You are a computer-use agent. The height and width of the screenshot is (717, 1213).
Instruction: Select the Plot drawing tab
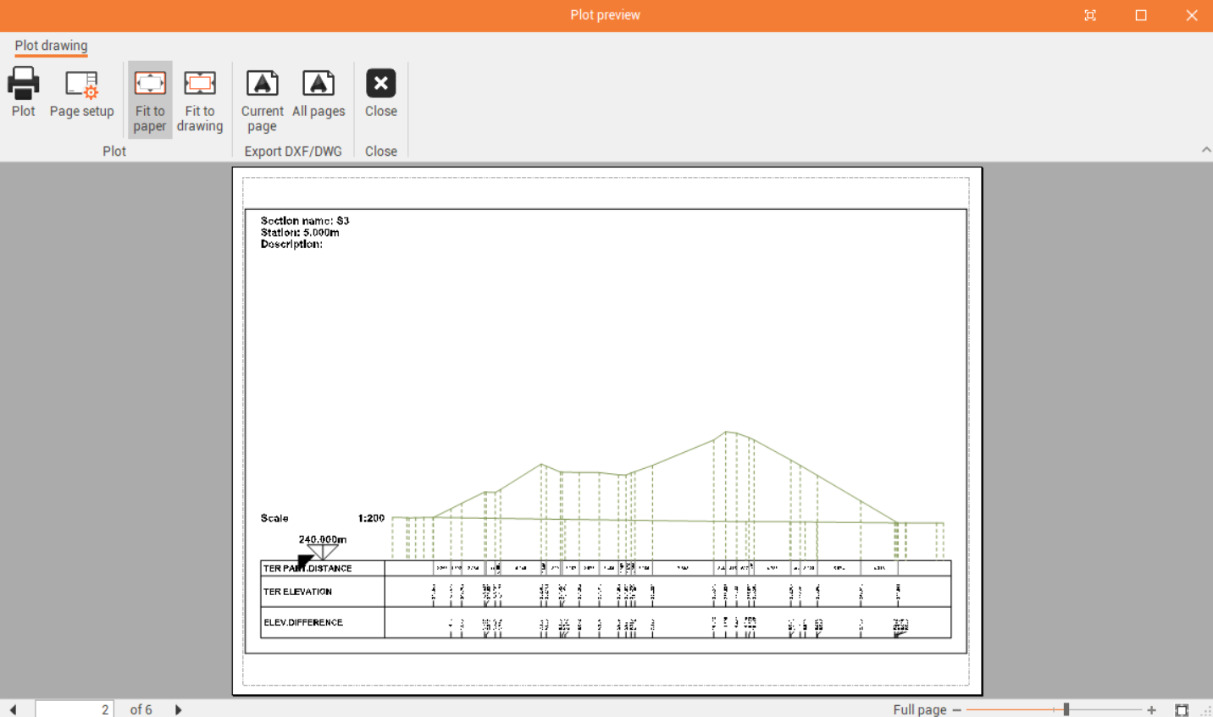[x=51, y=46]
